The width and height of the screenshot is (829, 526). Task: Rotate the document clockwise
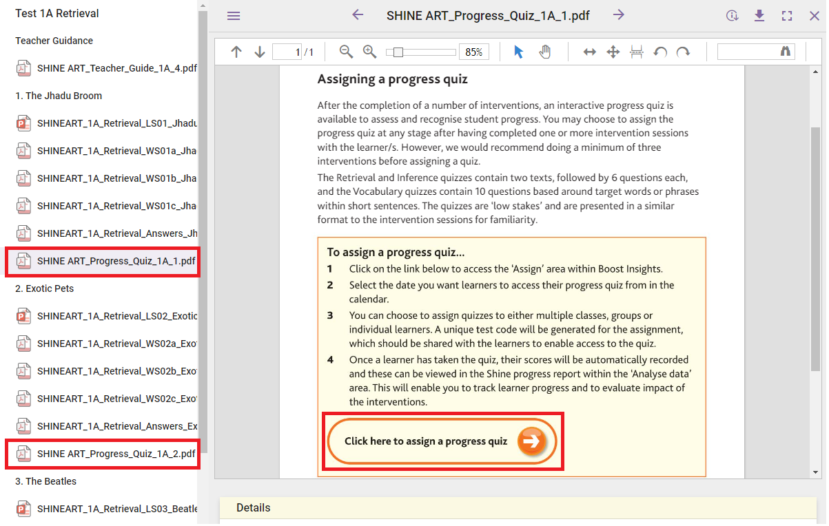click(683, 52)
